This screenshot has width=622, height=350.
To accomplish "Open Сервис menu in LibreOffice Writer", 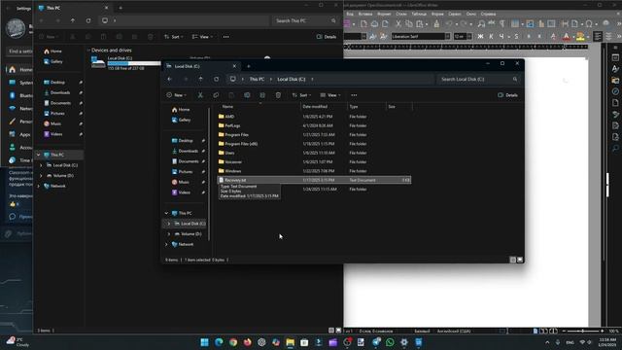I will (455, 14).
